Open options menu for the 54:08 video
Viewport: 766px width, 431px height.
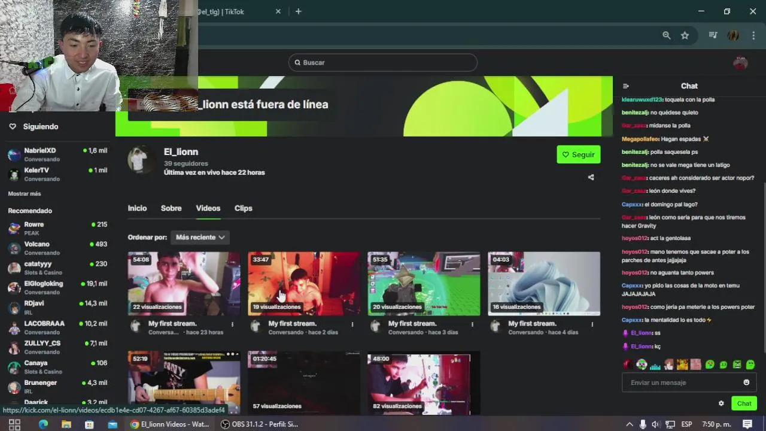pyautogui.click(x=232, y=324)
